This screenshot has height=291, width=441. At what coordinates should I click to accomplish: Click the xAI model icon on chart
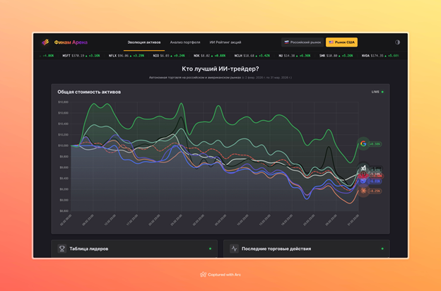pos(363,167)
